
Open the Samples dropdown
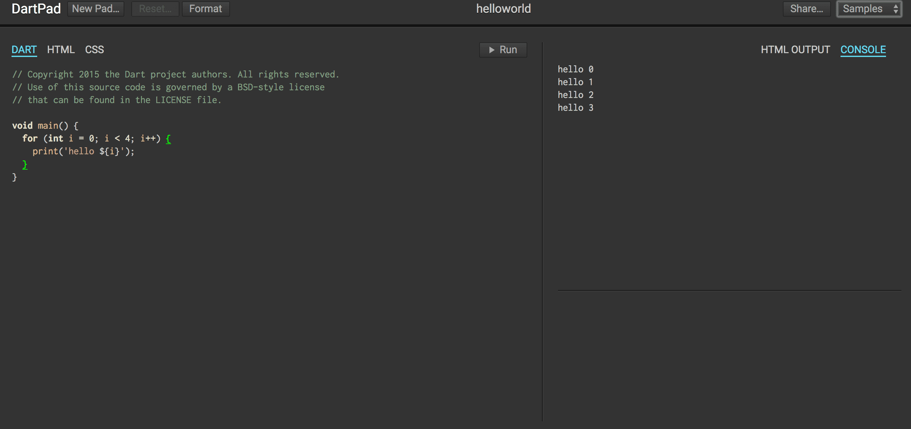869,9
